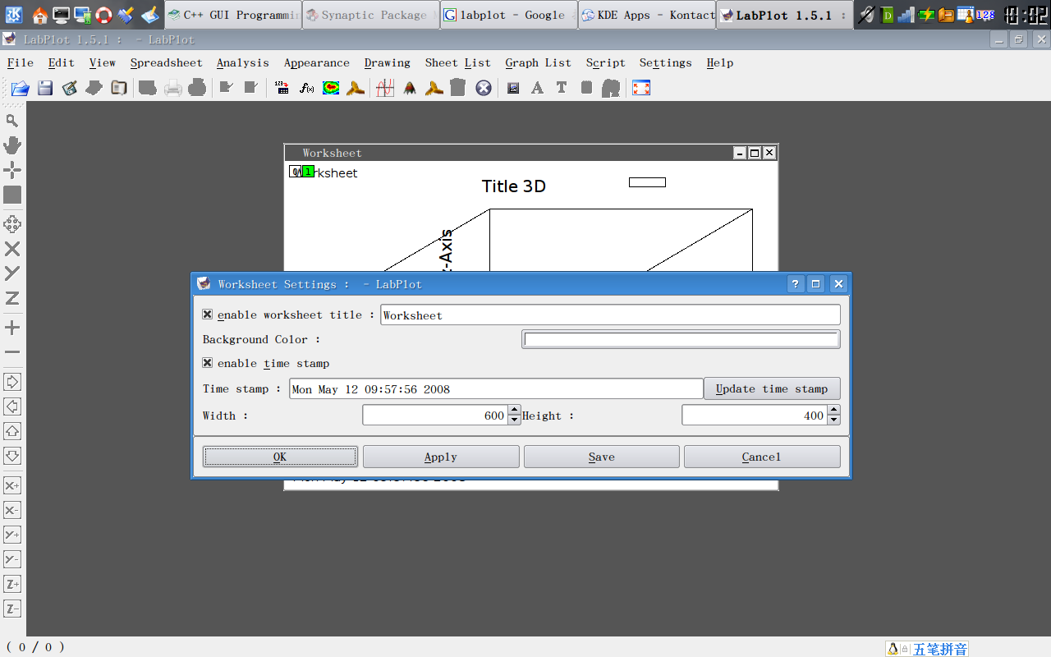Switch to C++ GUI Programming taskbar window
The height and width of the screenshot is (657, 1051).
coord(232,15)
